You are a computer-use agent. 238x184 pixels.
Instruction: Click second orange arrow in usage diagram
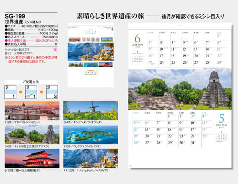[x=41, y=92]
